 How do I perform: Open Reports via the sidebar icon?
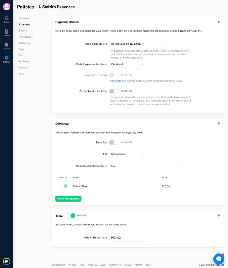(6, 45)
